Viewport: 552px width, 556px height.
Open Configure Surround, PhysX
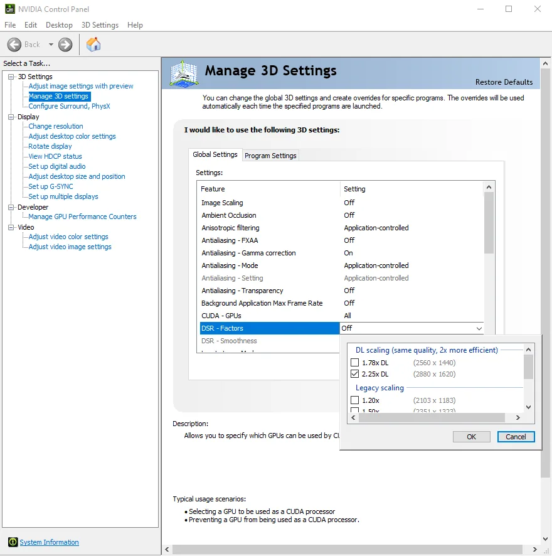tap(70, 106)
